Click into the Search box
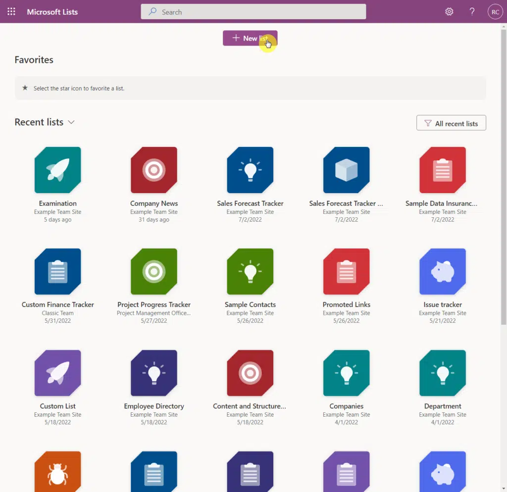Screen dimensions: 507x492 click(253, 12)
